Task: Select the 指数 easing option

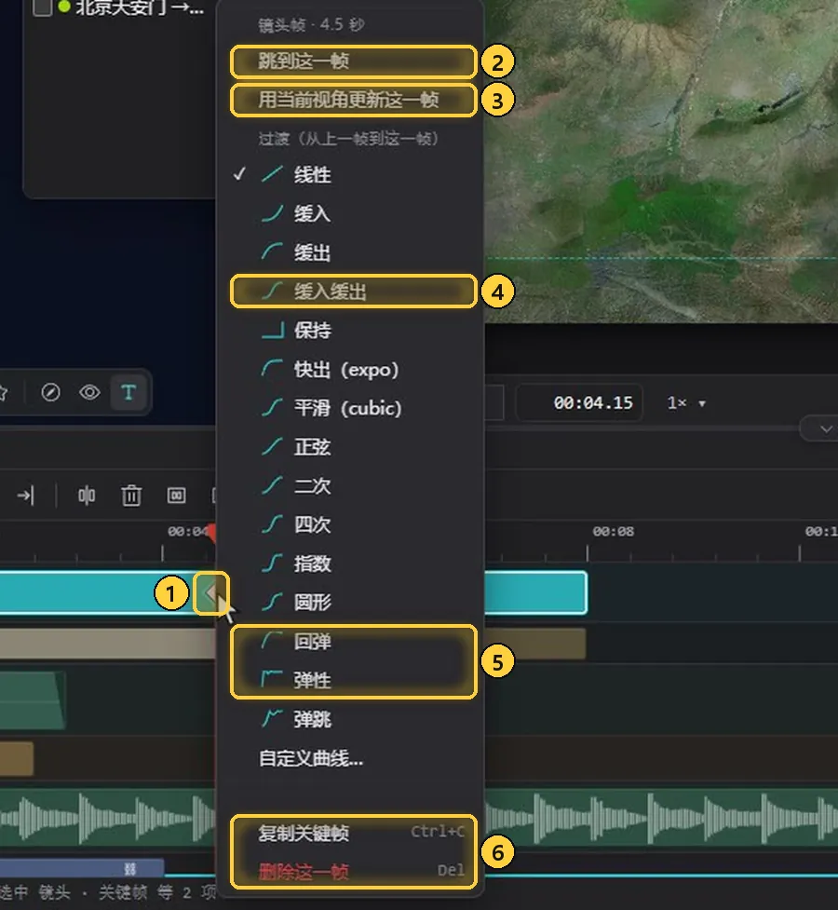Action: point(350,564)
